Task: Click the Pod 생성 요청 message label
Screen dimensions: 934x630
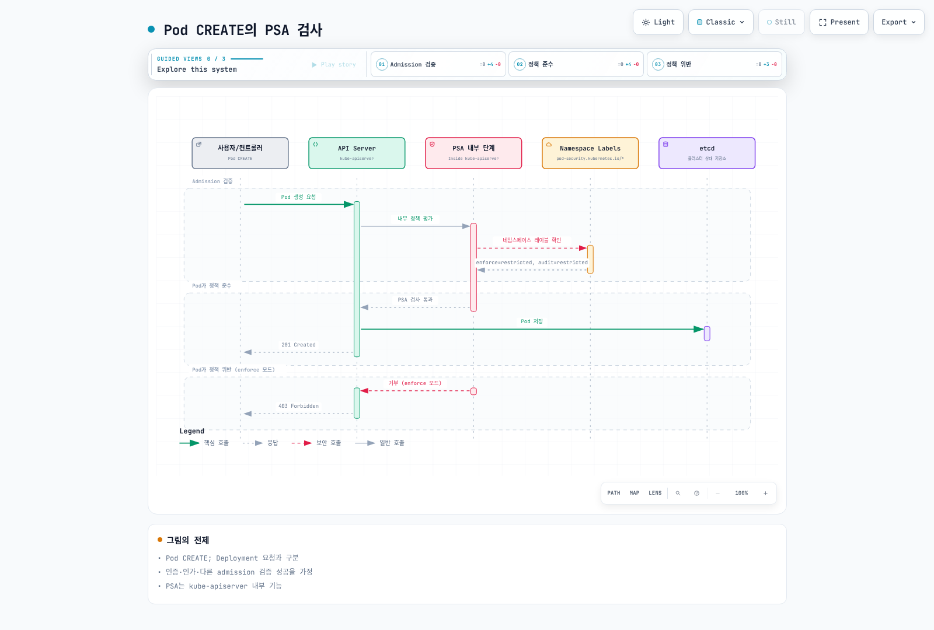Action: pos(298,197)
